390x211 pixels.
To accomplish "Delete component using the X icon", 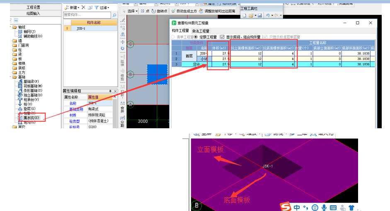I will [x=83, y=7].
